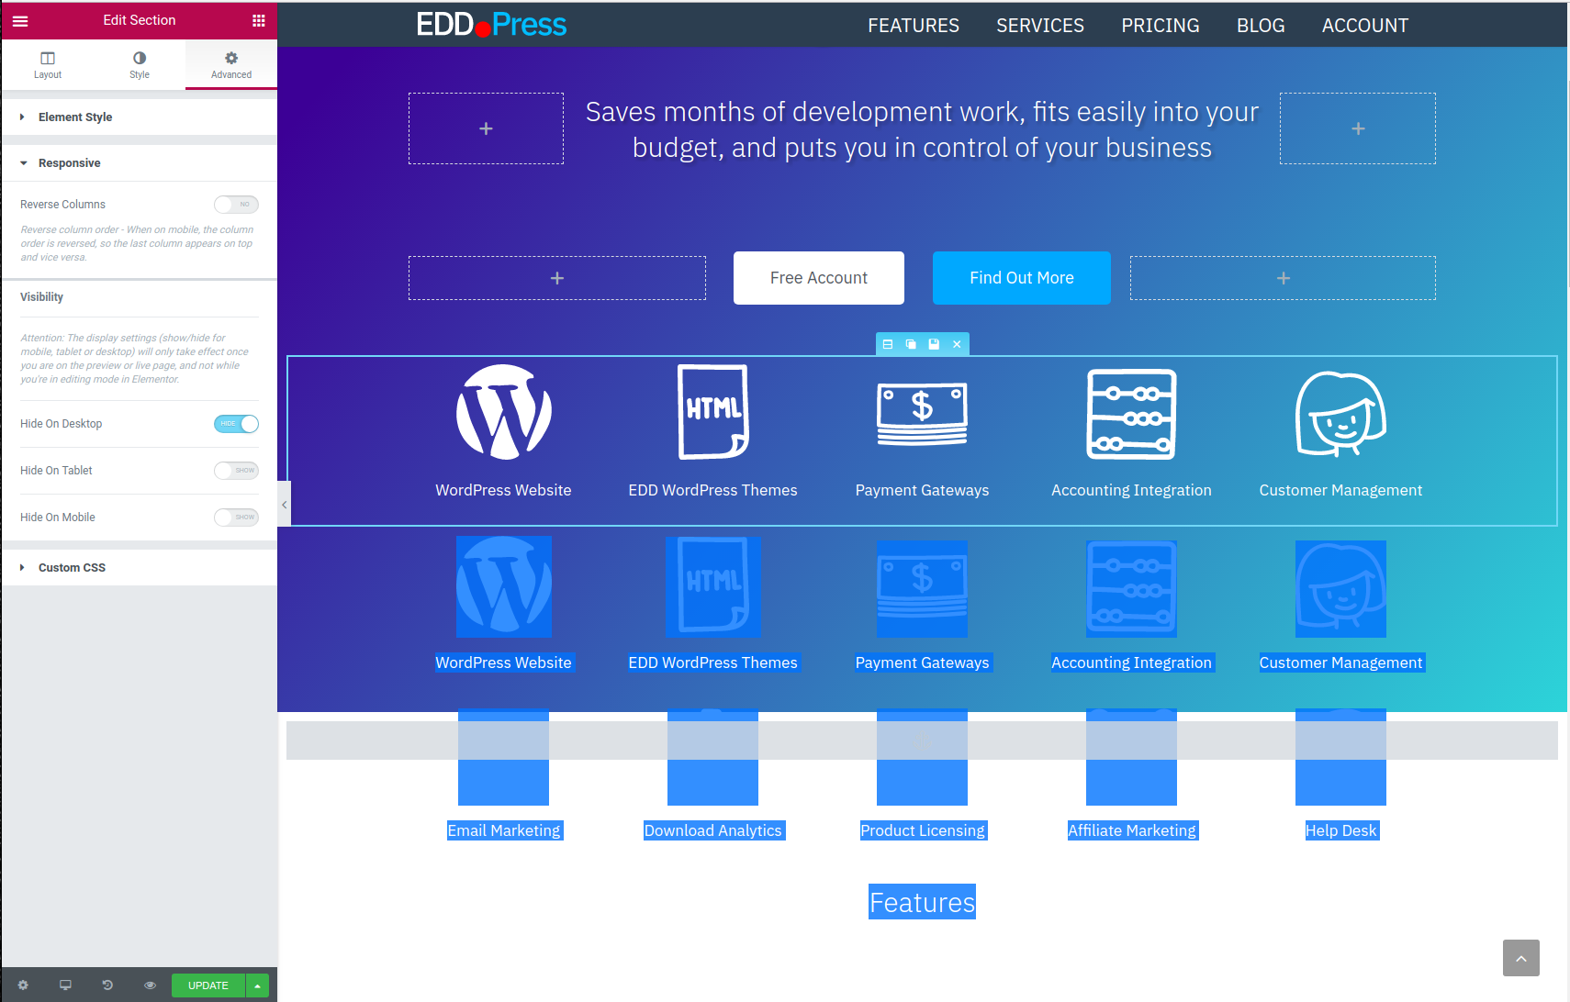Viewport: 1570px width, 1002px height.
Task: Click the highlighted Features heading
Action: pos(922,903)
